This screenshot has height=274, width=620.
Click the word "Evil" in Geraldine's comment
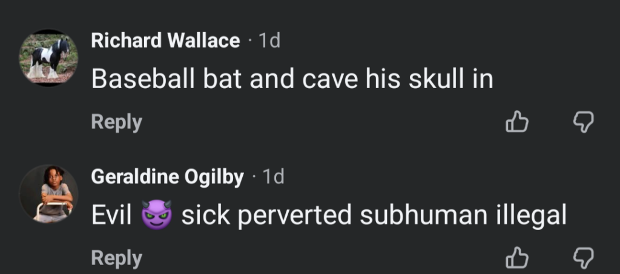point(112,215)
